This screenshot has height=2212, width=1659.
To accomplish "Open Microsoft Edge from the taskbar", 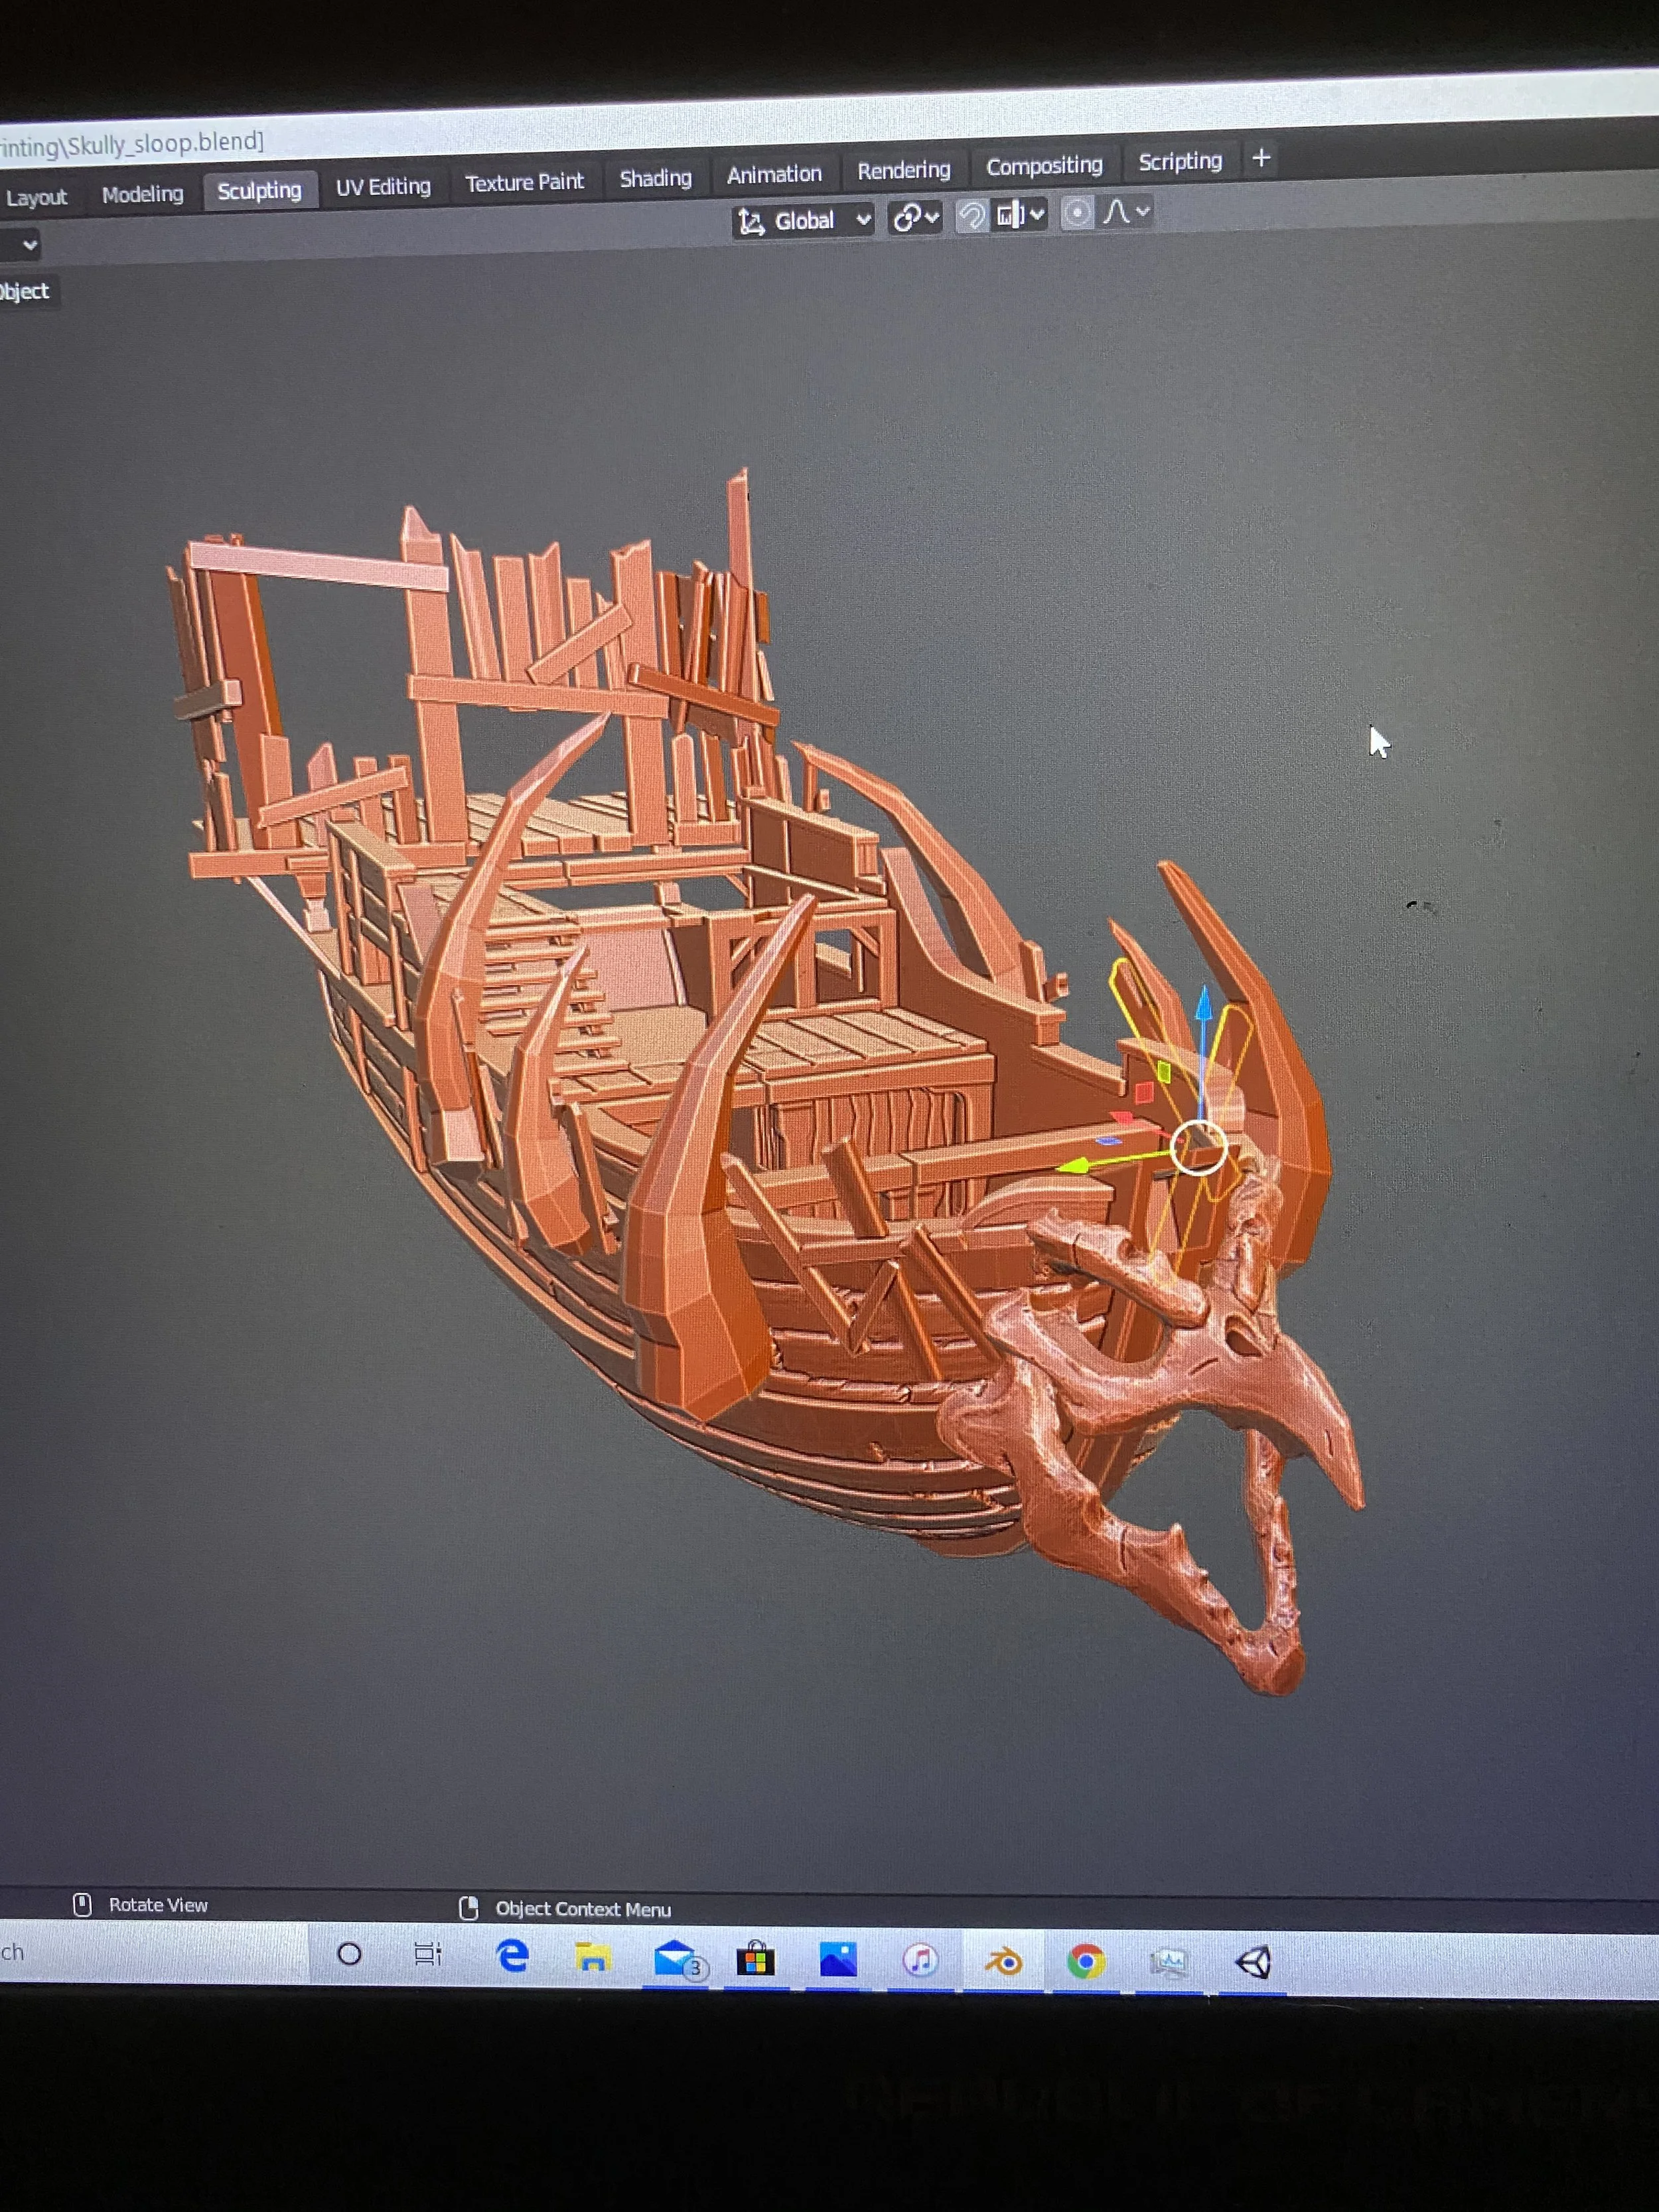I will click(x=513, y=1956).
